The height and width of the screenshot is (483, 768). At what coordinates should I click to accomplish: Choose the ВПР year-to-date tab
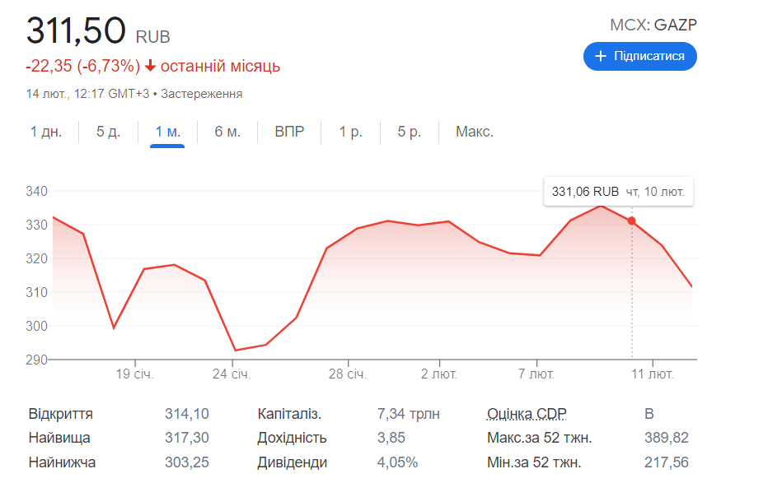click(x=289, y=132)
